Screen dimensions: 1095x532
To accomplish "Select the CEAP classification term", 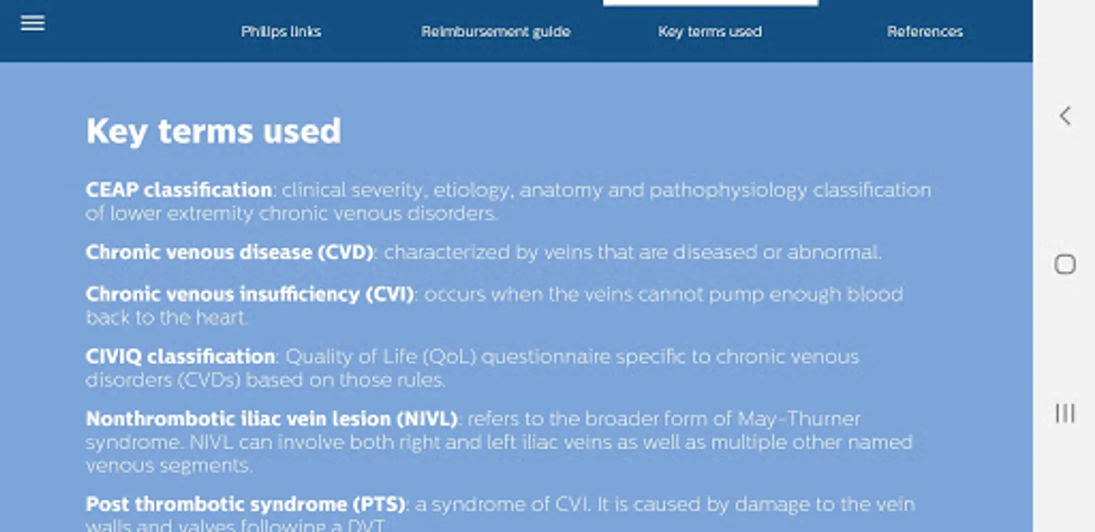I will 179,190.
